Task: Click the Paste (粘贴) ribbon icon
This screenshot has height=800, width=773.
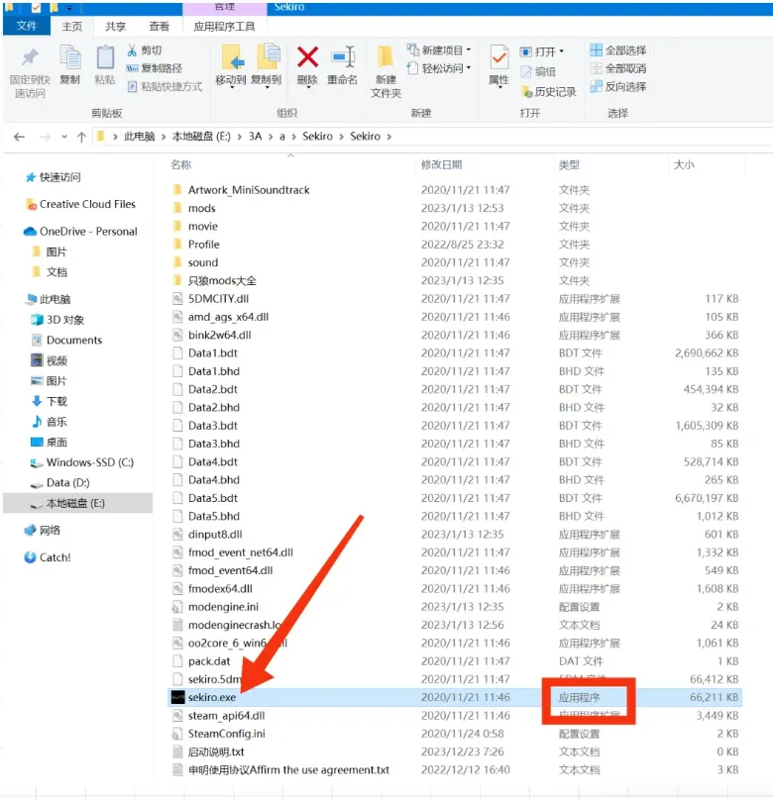Action: pyautogui.click(x=105, y=57)
